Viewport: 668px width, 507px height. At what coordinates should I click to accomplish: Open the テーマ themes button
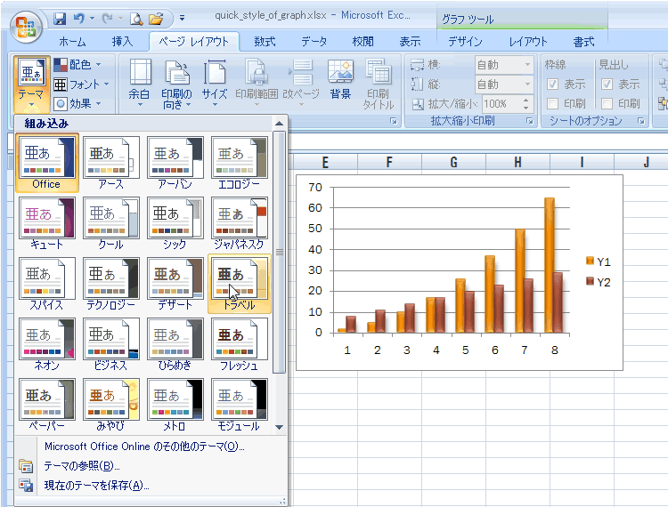point(31,84)
